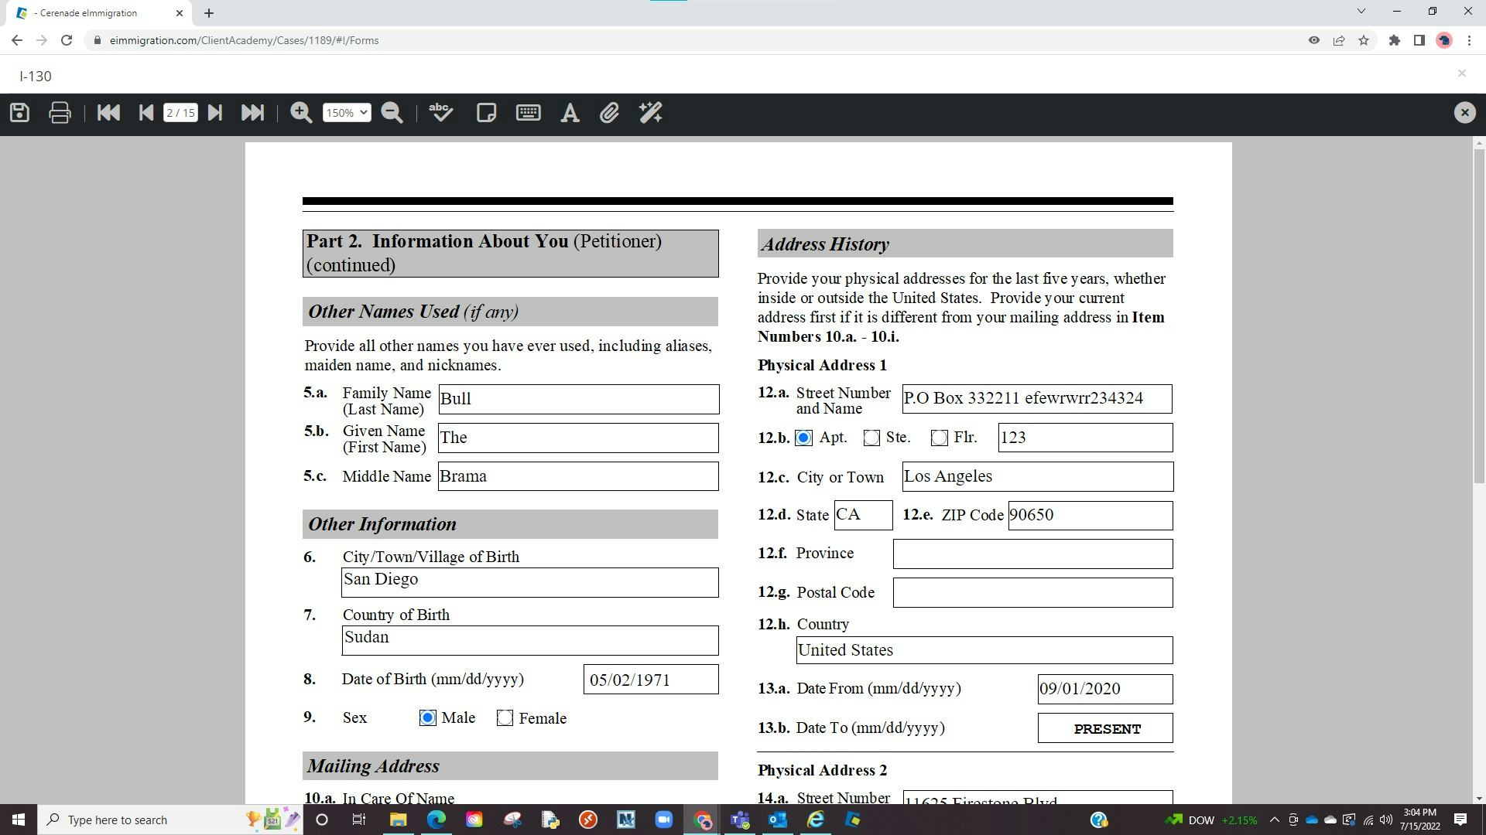Jump to the first page
This screenshot has height=835, width=1486.
click(x=108, y=112)
